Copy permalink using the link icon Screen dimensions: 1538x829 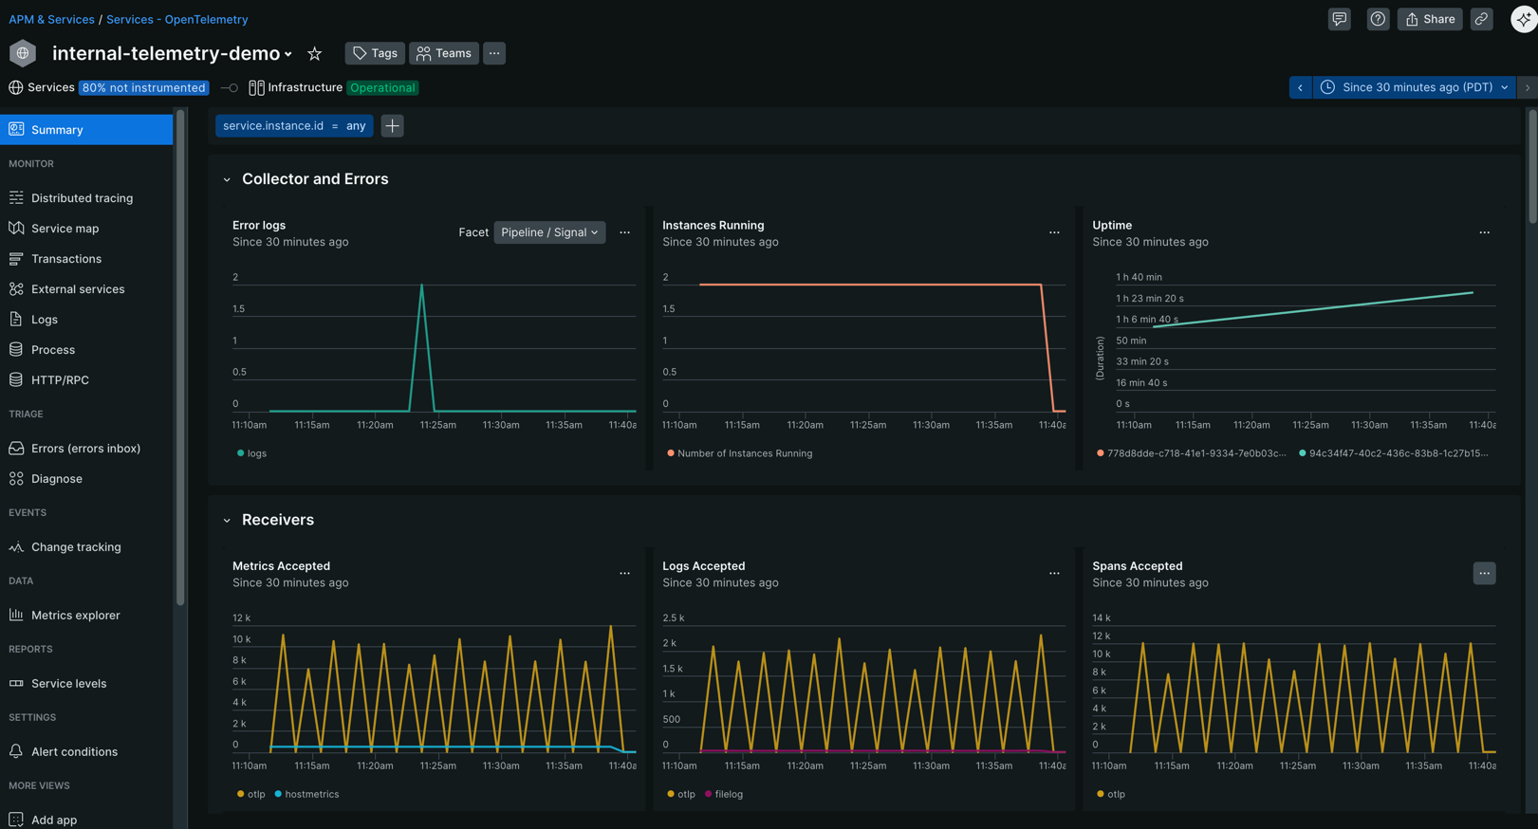(1481, 19)
